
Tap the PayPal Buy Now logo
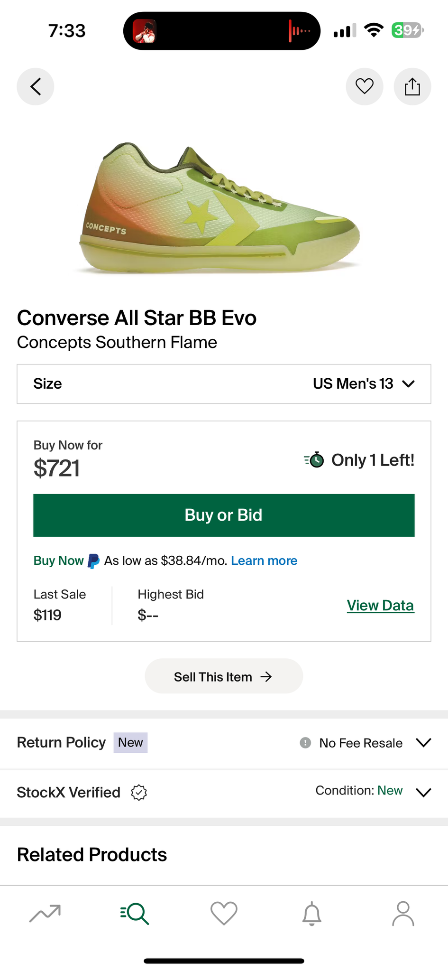tap(93, 561)
